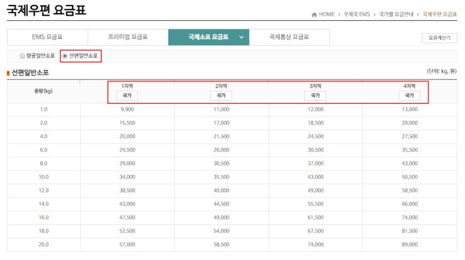Click the 12.0 weight row cell

click(44, 190)
